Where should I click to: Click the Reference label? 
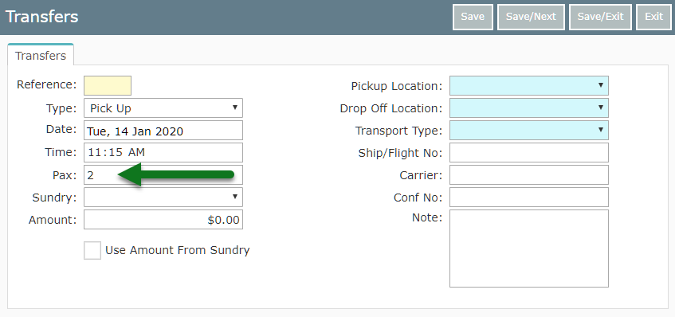[x=46, y=84]
